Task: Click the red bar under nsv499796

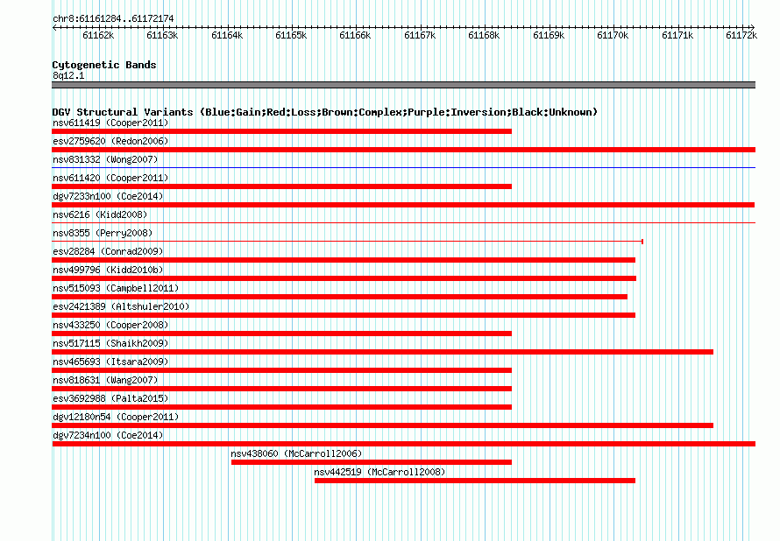Action: click(344, 278)
